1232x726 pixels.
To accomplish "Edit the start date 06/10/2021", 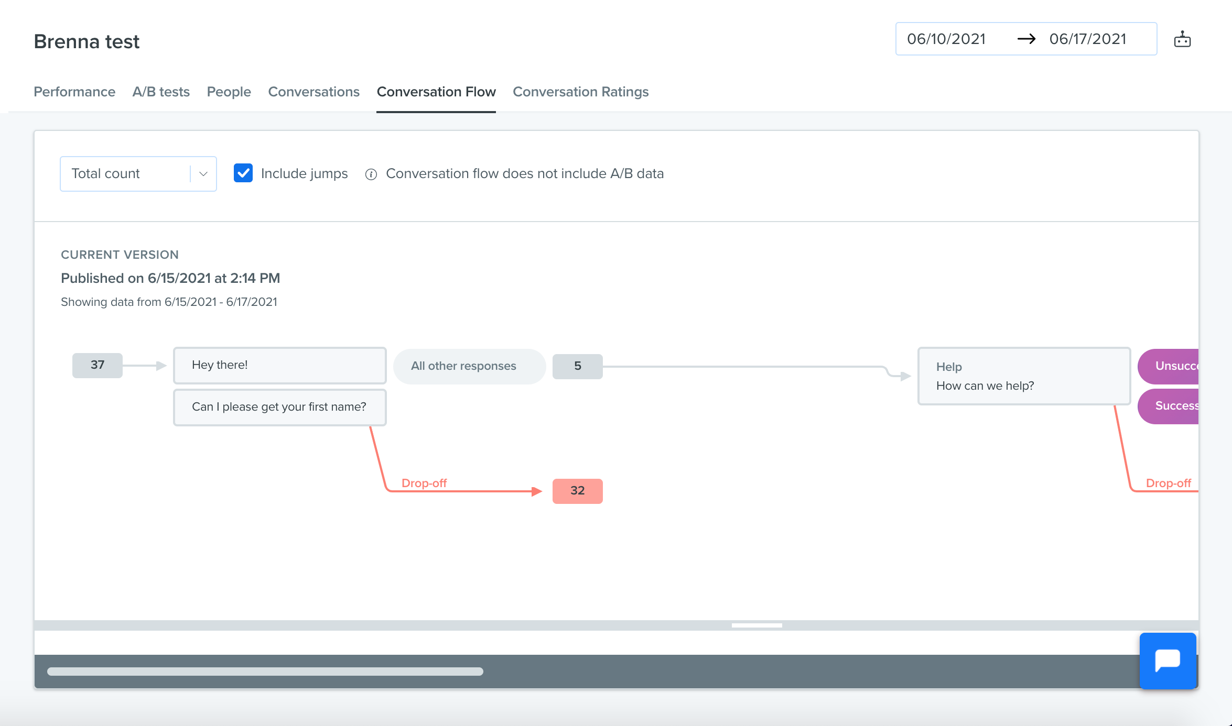I will coord(946,39).
